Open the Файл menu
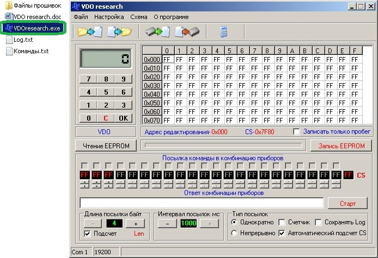 pyautogui.click(x=81, y=17)
